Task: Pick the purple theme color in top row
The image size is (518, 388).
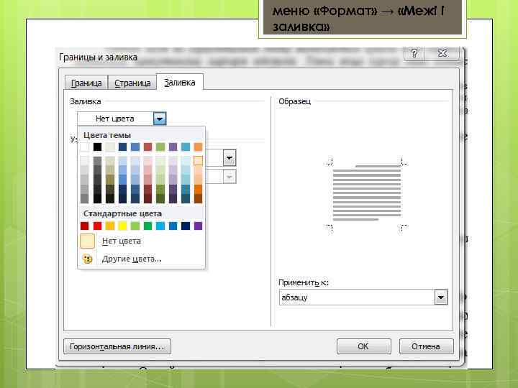Action: tap(173, 147)
